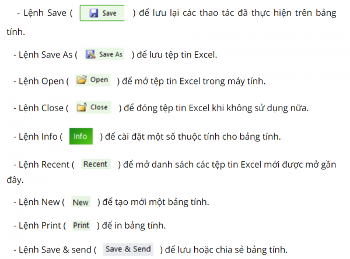Click the text 'để cài đặt một số thuộc tính cho bảng tính.'
350x259 pixels.
[193, 137]
